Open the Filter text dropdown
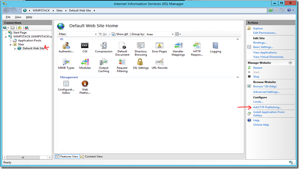Image resolution: width=299 pixels, height=169 pixels. pos(96,34)
